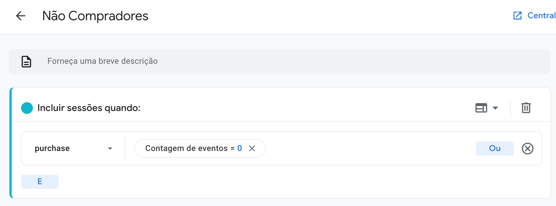Image resolution: width=556 pixels, height=206 pixels.
Task: Click the Não Compradores title
Action: 95,16
